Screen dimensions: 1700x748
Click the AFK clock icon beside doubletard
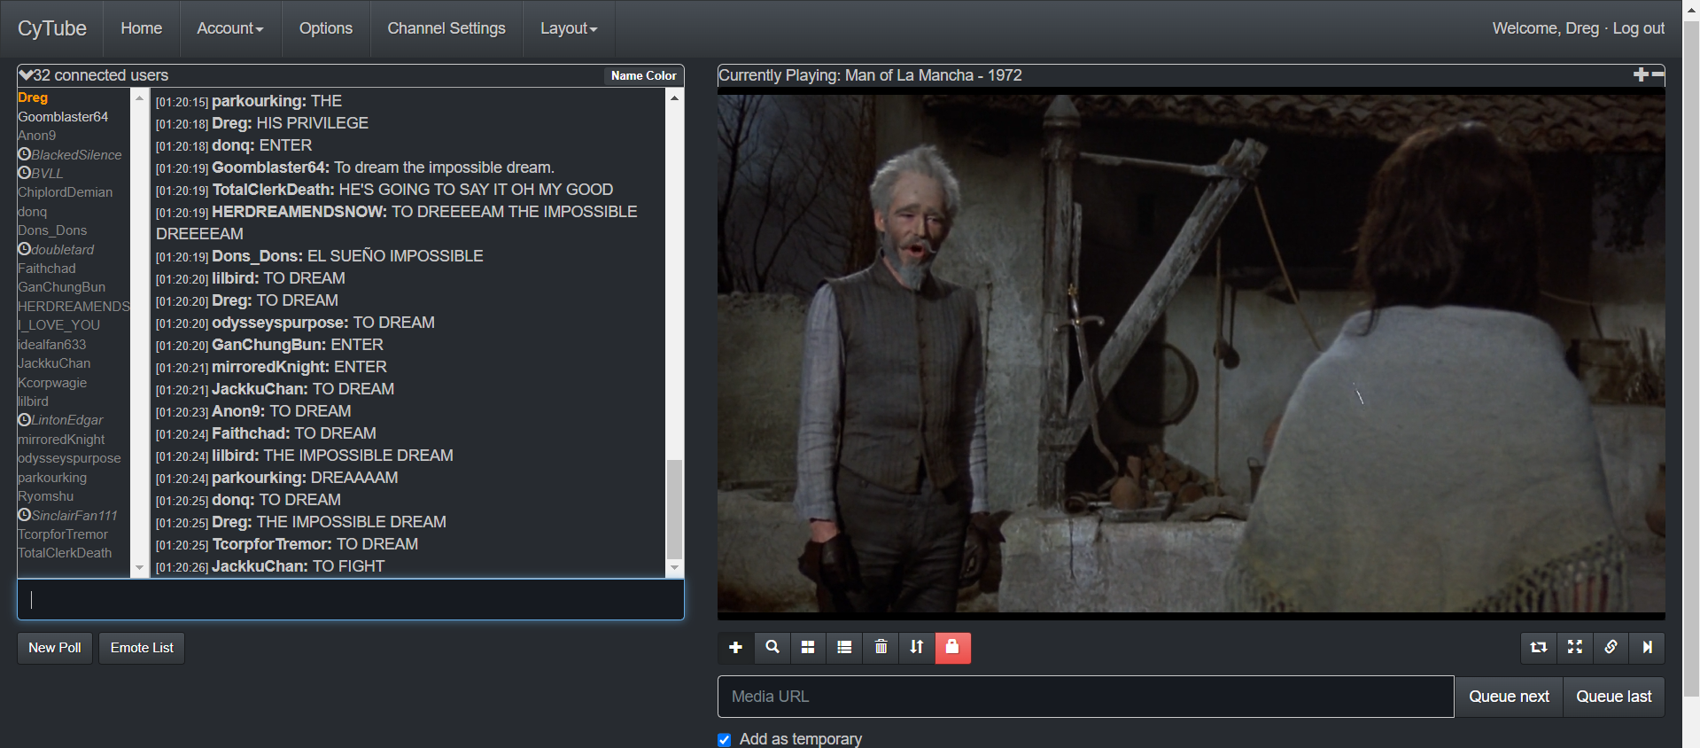(25, 249)
